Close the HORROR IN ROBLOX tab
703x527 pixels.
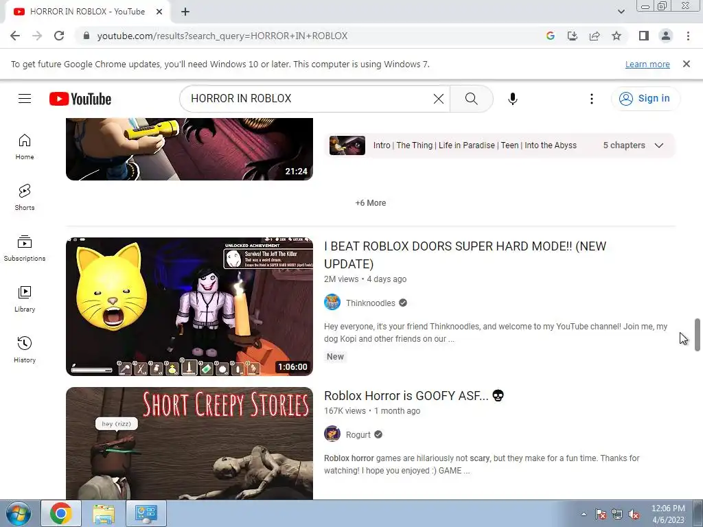coord(159,12)
